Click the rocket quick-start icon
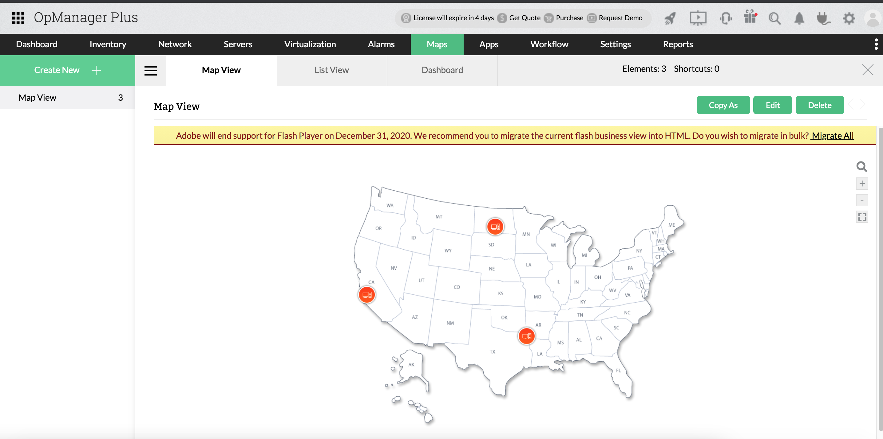This screenshot has height=439, width=883. click(670, 18)
